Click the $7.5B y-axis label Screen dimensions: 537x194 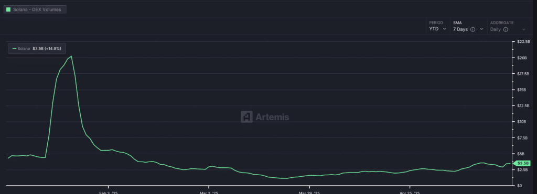(522, 138)
